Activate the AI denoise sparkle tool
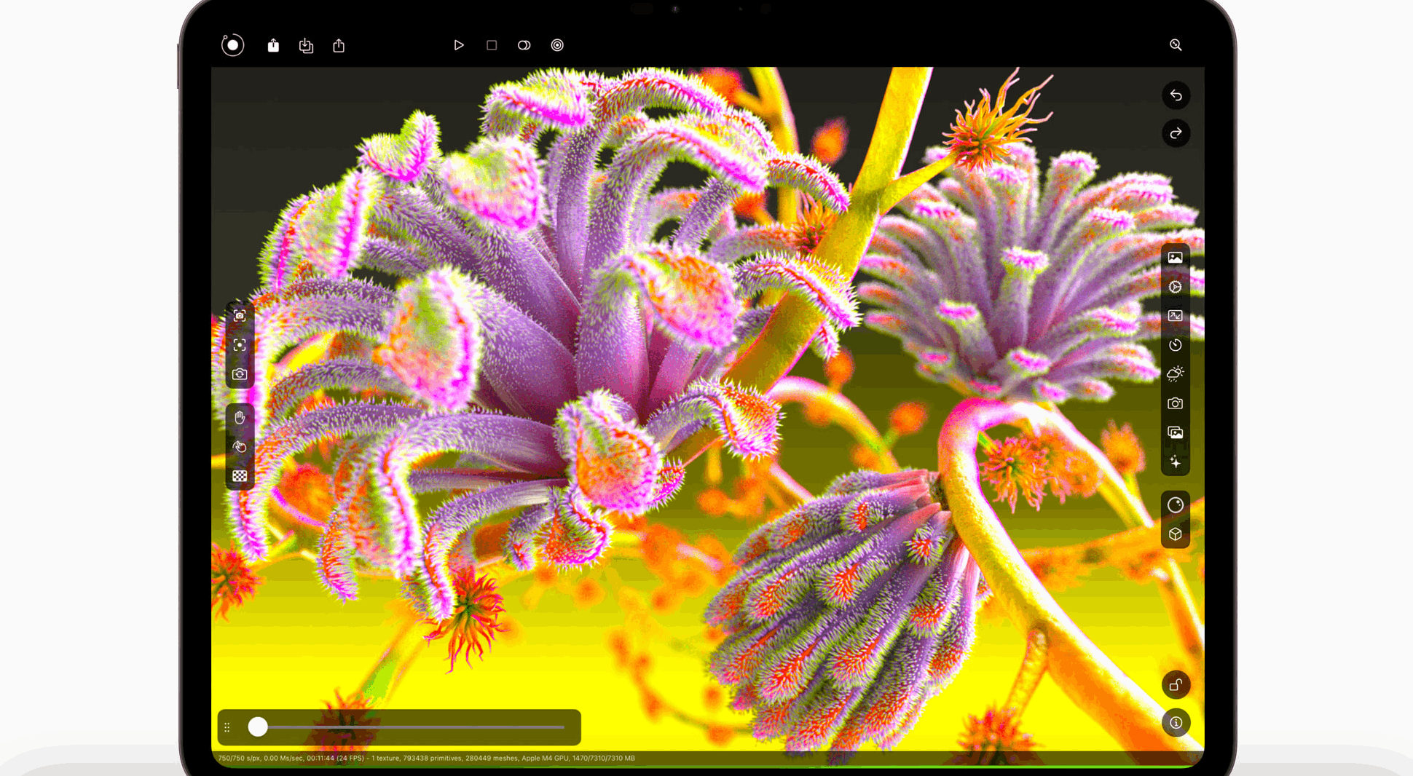Image resolution: width=1413 pixels, height=776 pixels. pos(1176,460)
